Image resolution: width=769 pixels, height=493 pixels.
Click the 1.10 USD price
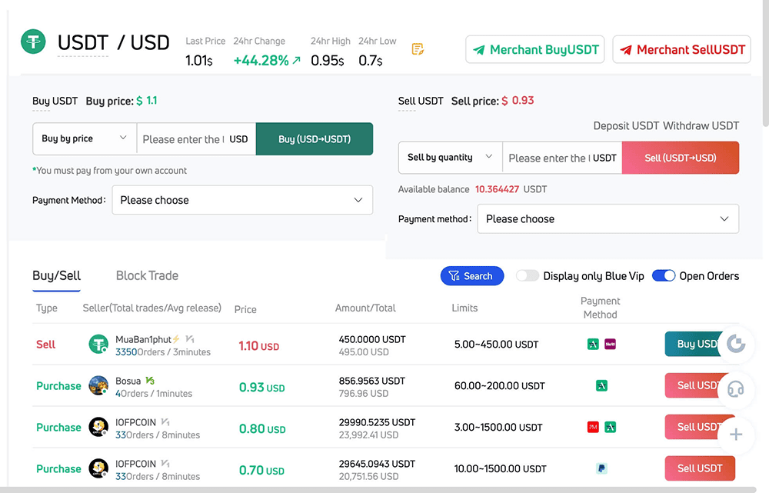(x=259, y=346)
